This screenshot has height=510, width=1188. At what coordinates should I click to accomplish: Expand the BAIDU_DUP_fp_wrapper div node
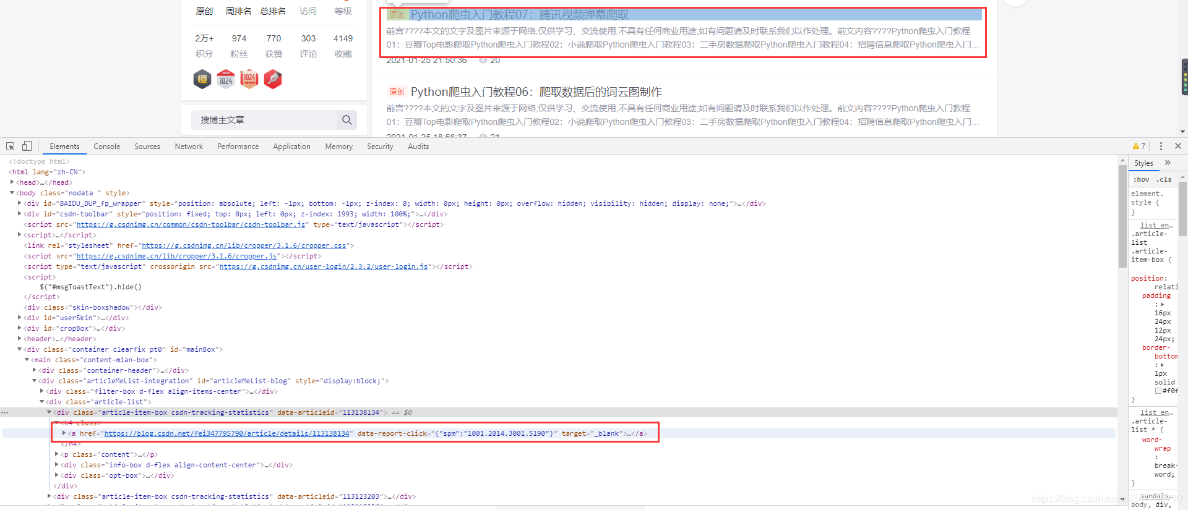[x=20, y=203]
